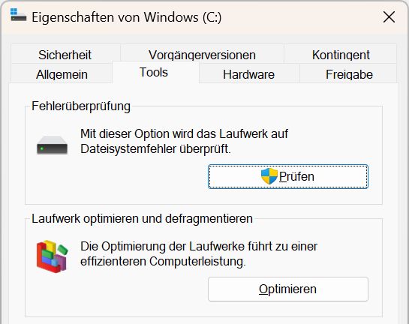Start error check with the Prüfen button
409x324 pixels.
point(288,176)
